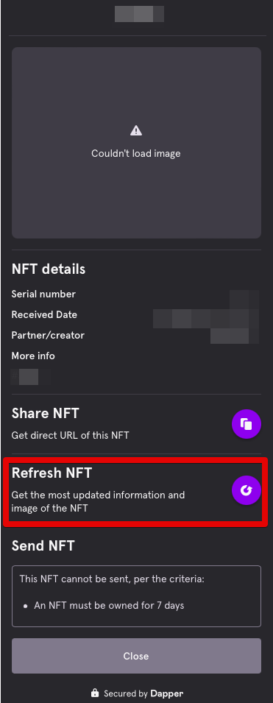Click the blurred link under More info
The height and width of the screenshot is (703, 273).
(30, 377)
